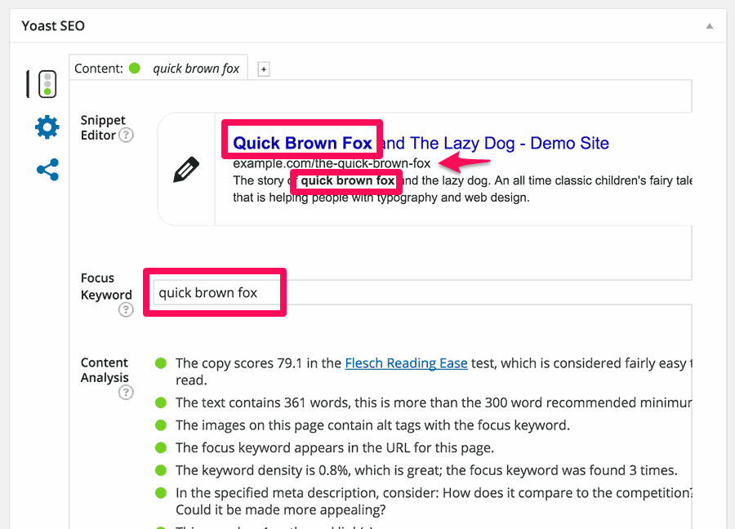Click the green bullet beside keyword density line

[161, 470]
